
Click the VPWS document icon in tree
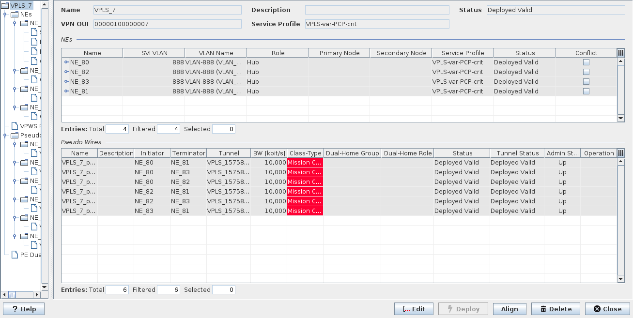click(x=15, y=126)
